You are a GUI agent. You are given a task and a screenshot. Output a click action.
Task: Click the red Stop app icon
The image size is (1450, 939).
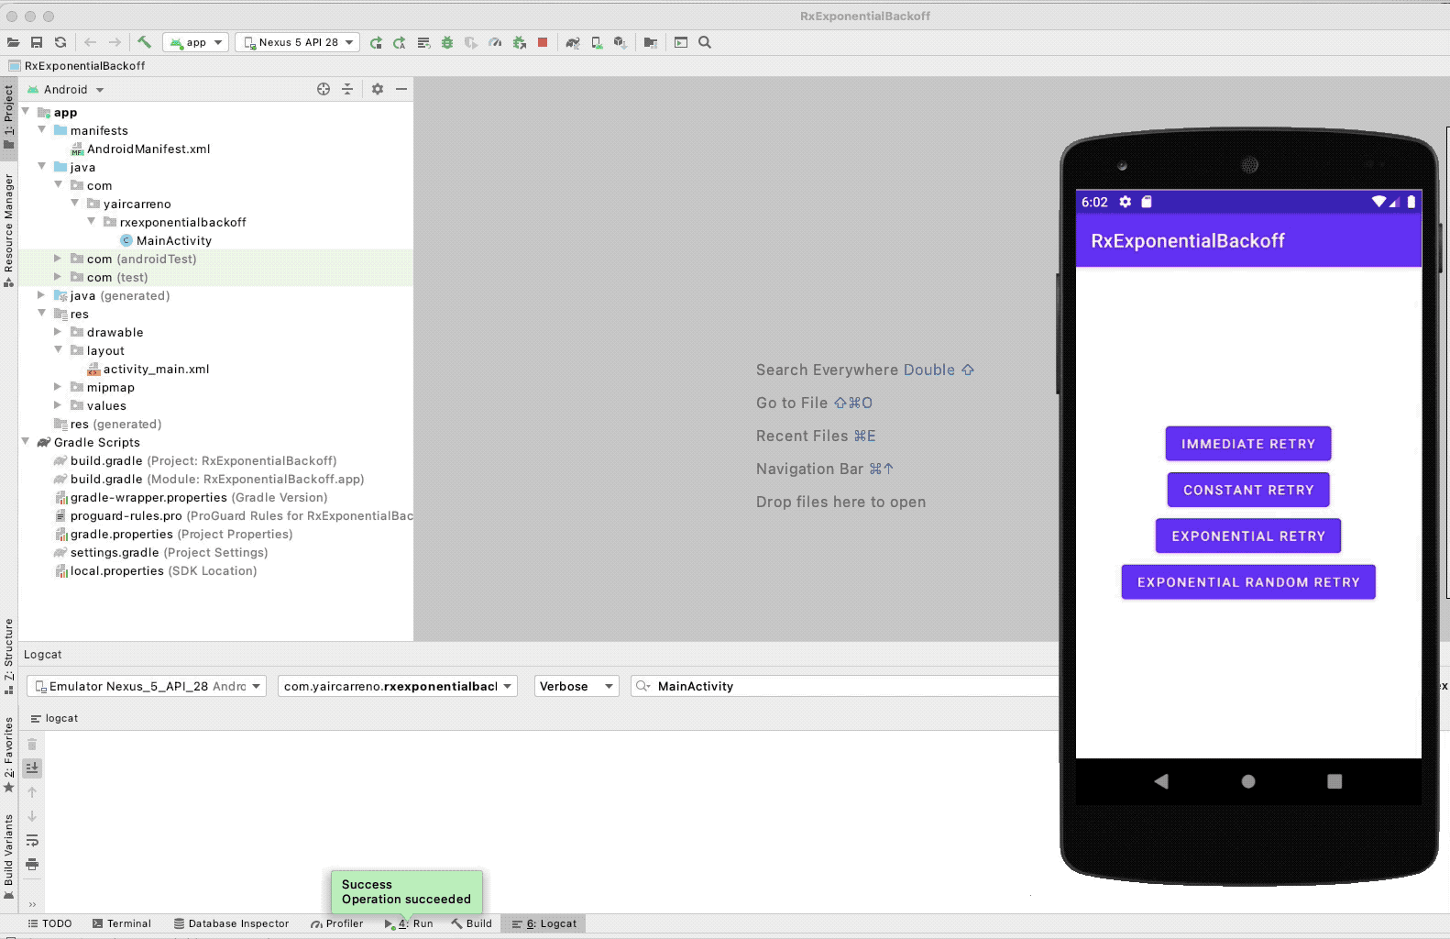click(x=543, y=42)
